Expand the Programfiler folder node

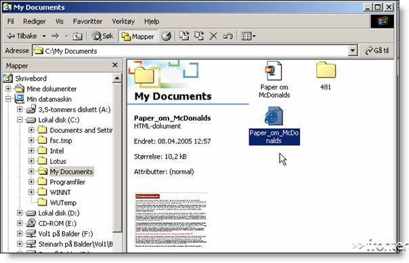31,182
